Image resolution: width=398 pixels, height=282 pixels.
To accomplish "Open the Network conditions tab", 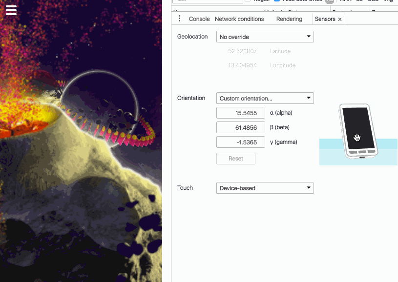I will [x=239, y=19].
